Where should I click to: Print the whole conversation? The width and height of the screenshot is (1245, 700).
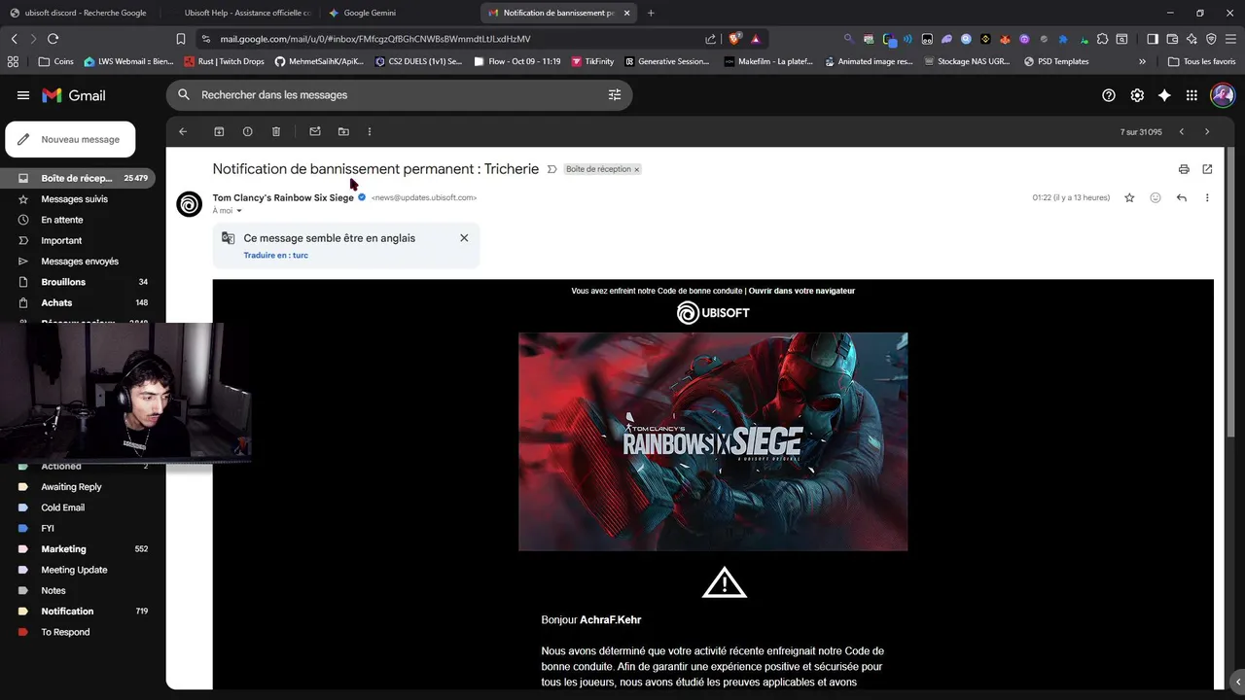(1184, 169)
